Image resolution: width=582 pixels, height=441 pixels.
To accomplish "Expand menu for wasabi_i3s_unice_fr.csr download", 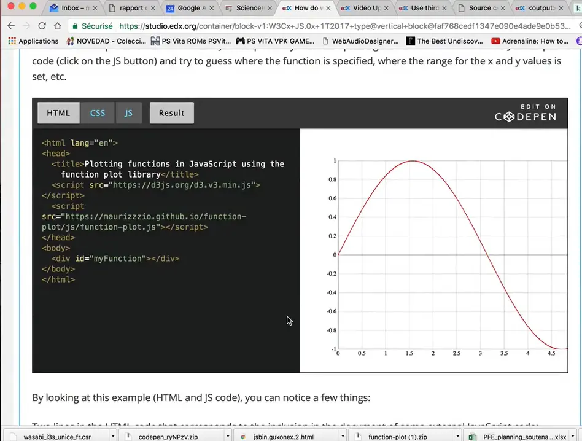I will [113, 437].
